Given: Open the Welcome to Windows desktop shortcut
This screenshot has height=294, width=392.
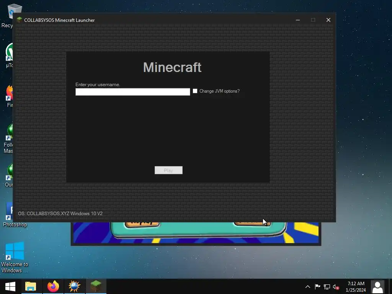Looking at the screenshot, I should (15, 258).
